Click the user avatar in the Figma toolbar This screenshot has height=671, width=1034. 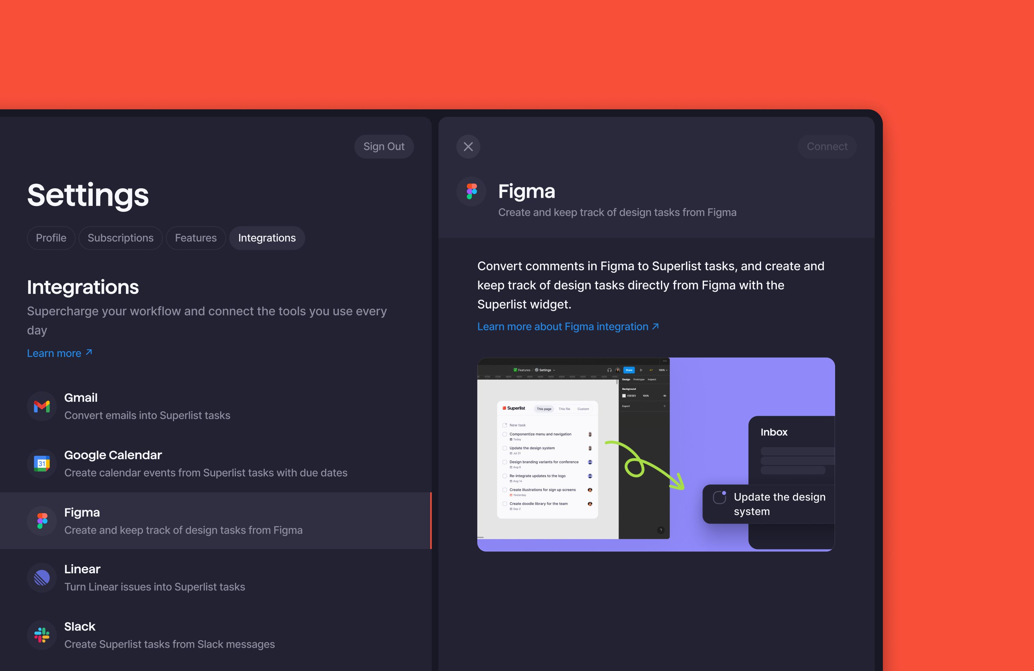click(x=618, y=370)
